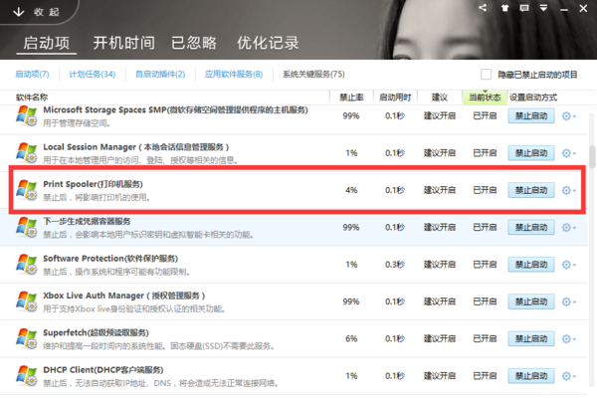Open gear dropdown for Xbox Live Auth Manager

click(x=569, y=301)
